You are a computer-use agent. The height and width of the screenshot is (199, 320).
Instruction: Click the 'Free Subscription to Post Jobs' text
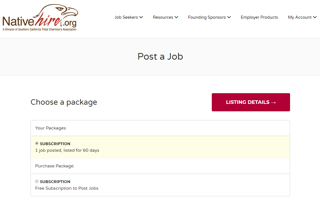pyautogui.click(x=67, y=188)
